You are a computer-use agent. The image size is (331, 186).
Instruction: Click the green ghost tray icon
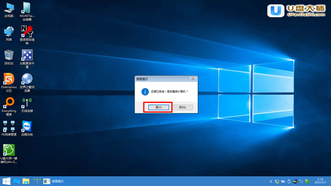pyautogui.click(x=307, y=181)
